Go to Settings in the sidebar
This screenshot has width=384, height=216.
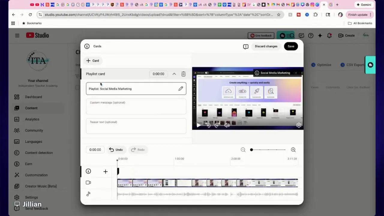point(31,197)
